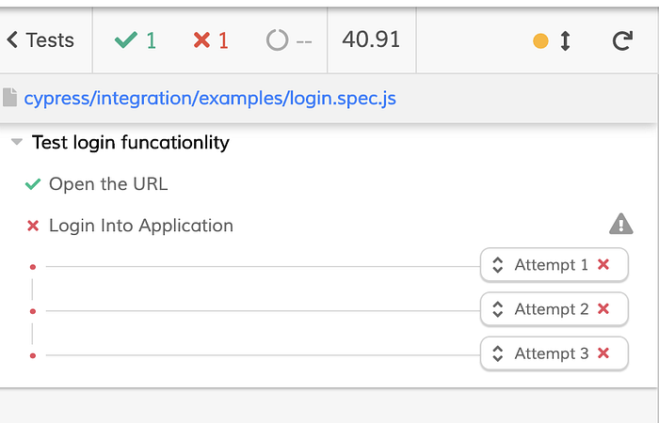This screenshot has height=423, width=659.
Task: Click the orange status dot indicator
Action: pyautogui.click(x=540, y=41)
